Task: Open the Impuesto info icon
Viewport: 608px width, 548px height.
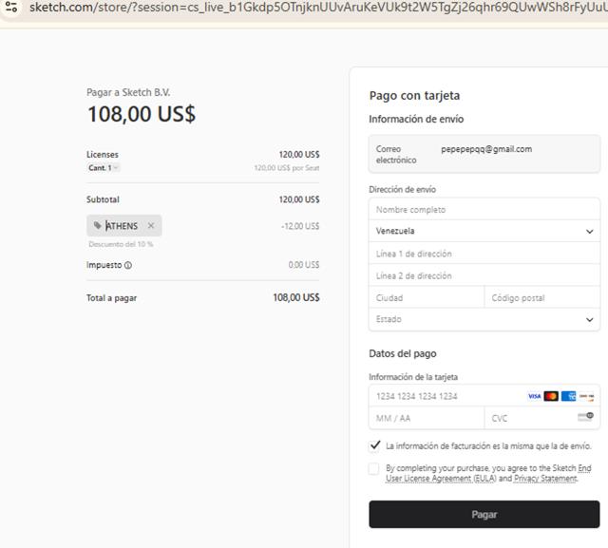Action: [x=128, y=265]
